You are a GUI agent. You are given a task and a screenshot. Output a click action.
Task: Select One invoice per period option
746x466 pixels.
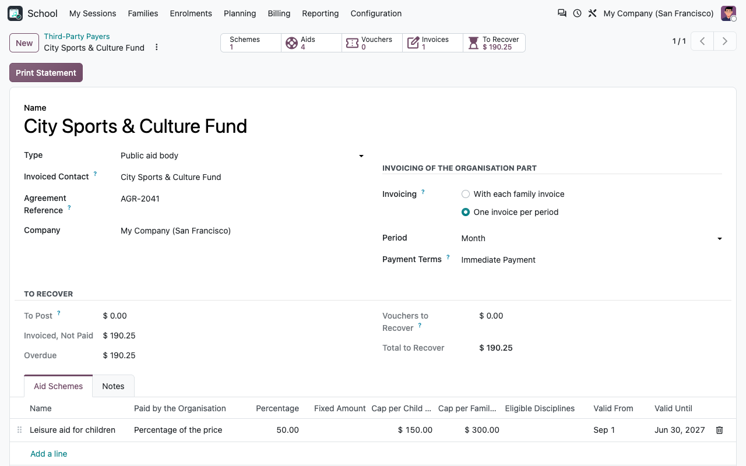[x=466, y=212]
